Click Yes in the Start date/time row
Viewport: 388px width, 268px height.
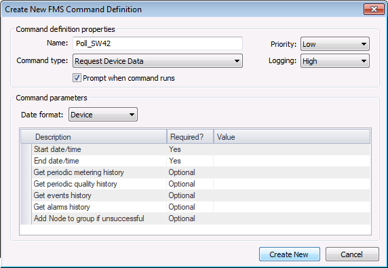pos(175,149)
